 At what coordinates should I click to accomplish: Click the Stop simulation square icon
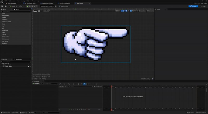[x=32, y=6]
